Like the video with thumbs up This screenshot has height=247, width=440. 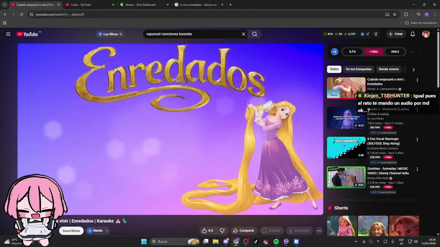coord(208,231)
